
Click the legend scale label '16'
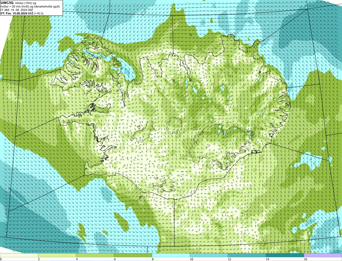(305, 259)
